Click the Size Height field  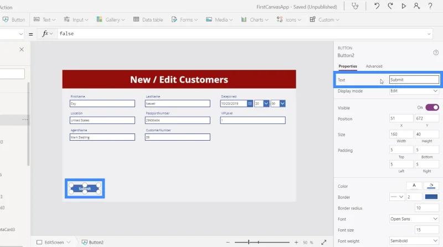[x=426, y=134]
